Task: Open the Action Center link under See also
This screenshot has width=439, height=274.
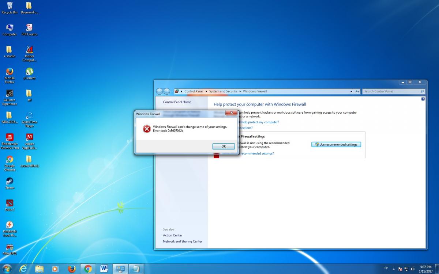Action: click(x=173, y=235)
